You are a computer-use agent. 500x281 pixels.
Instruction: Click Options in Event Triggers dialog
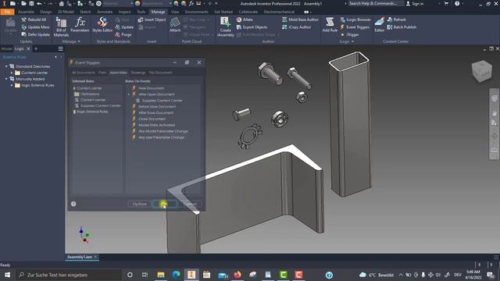[x=140, y=204]
